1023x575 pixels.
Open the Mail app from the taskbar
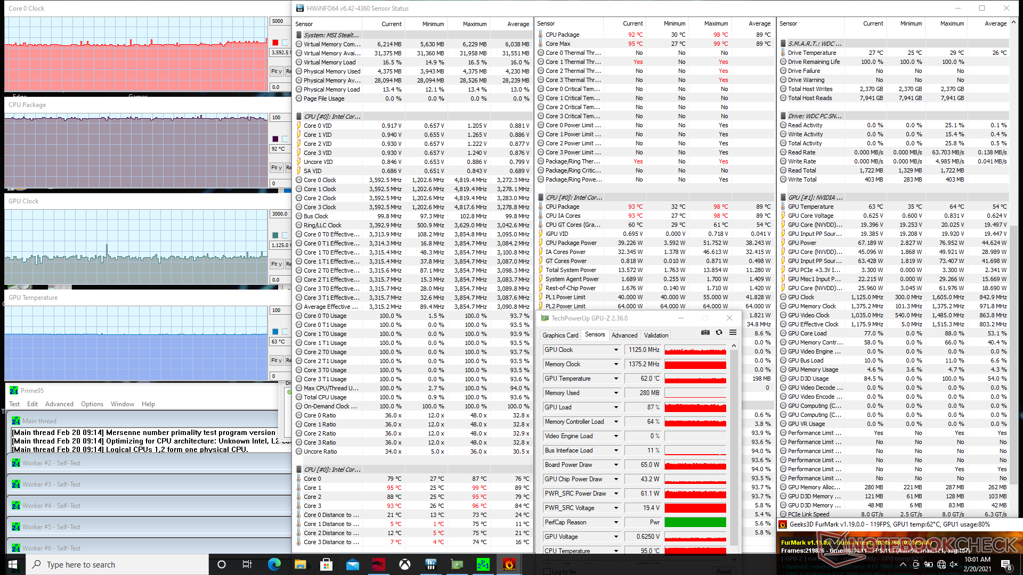pos(352,564)
